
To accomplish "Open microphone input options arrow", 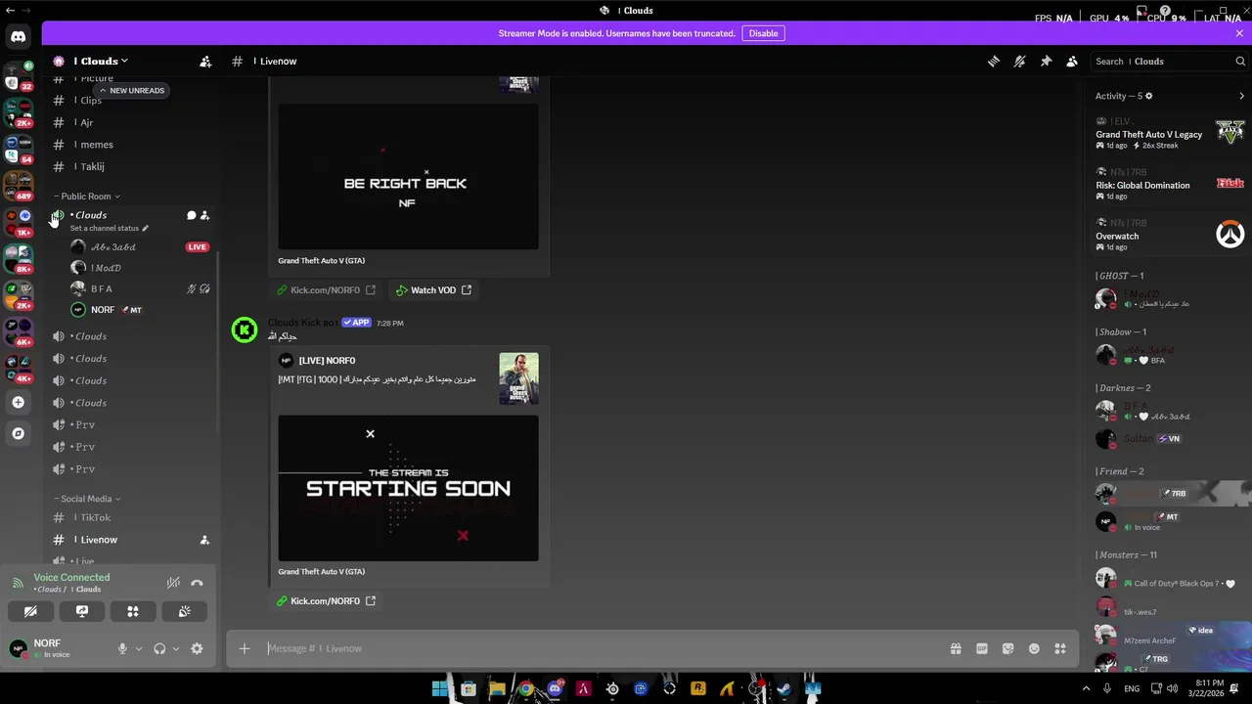I will pyautogui.click(x=138, y=648).
